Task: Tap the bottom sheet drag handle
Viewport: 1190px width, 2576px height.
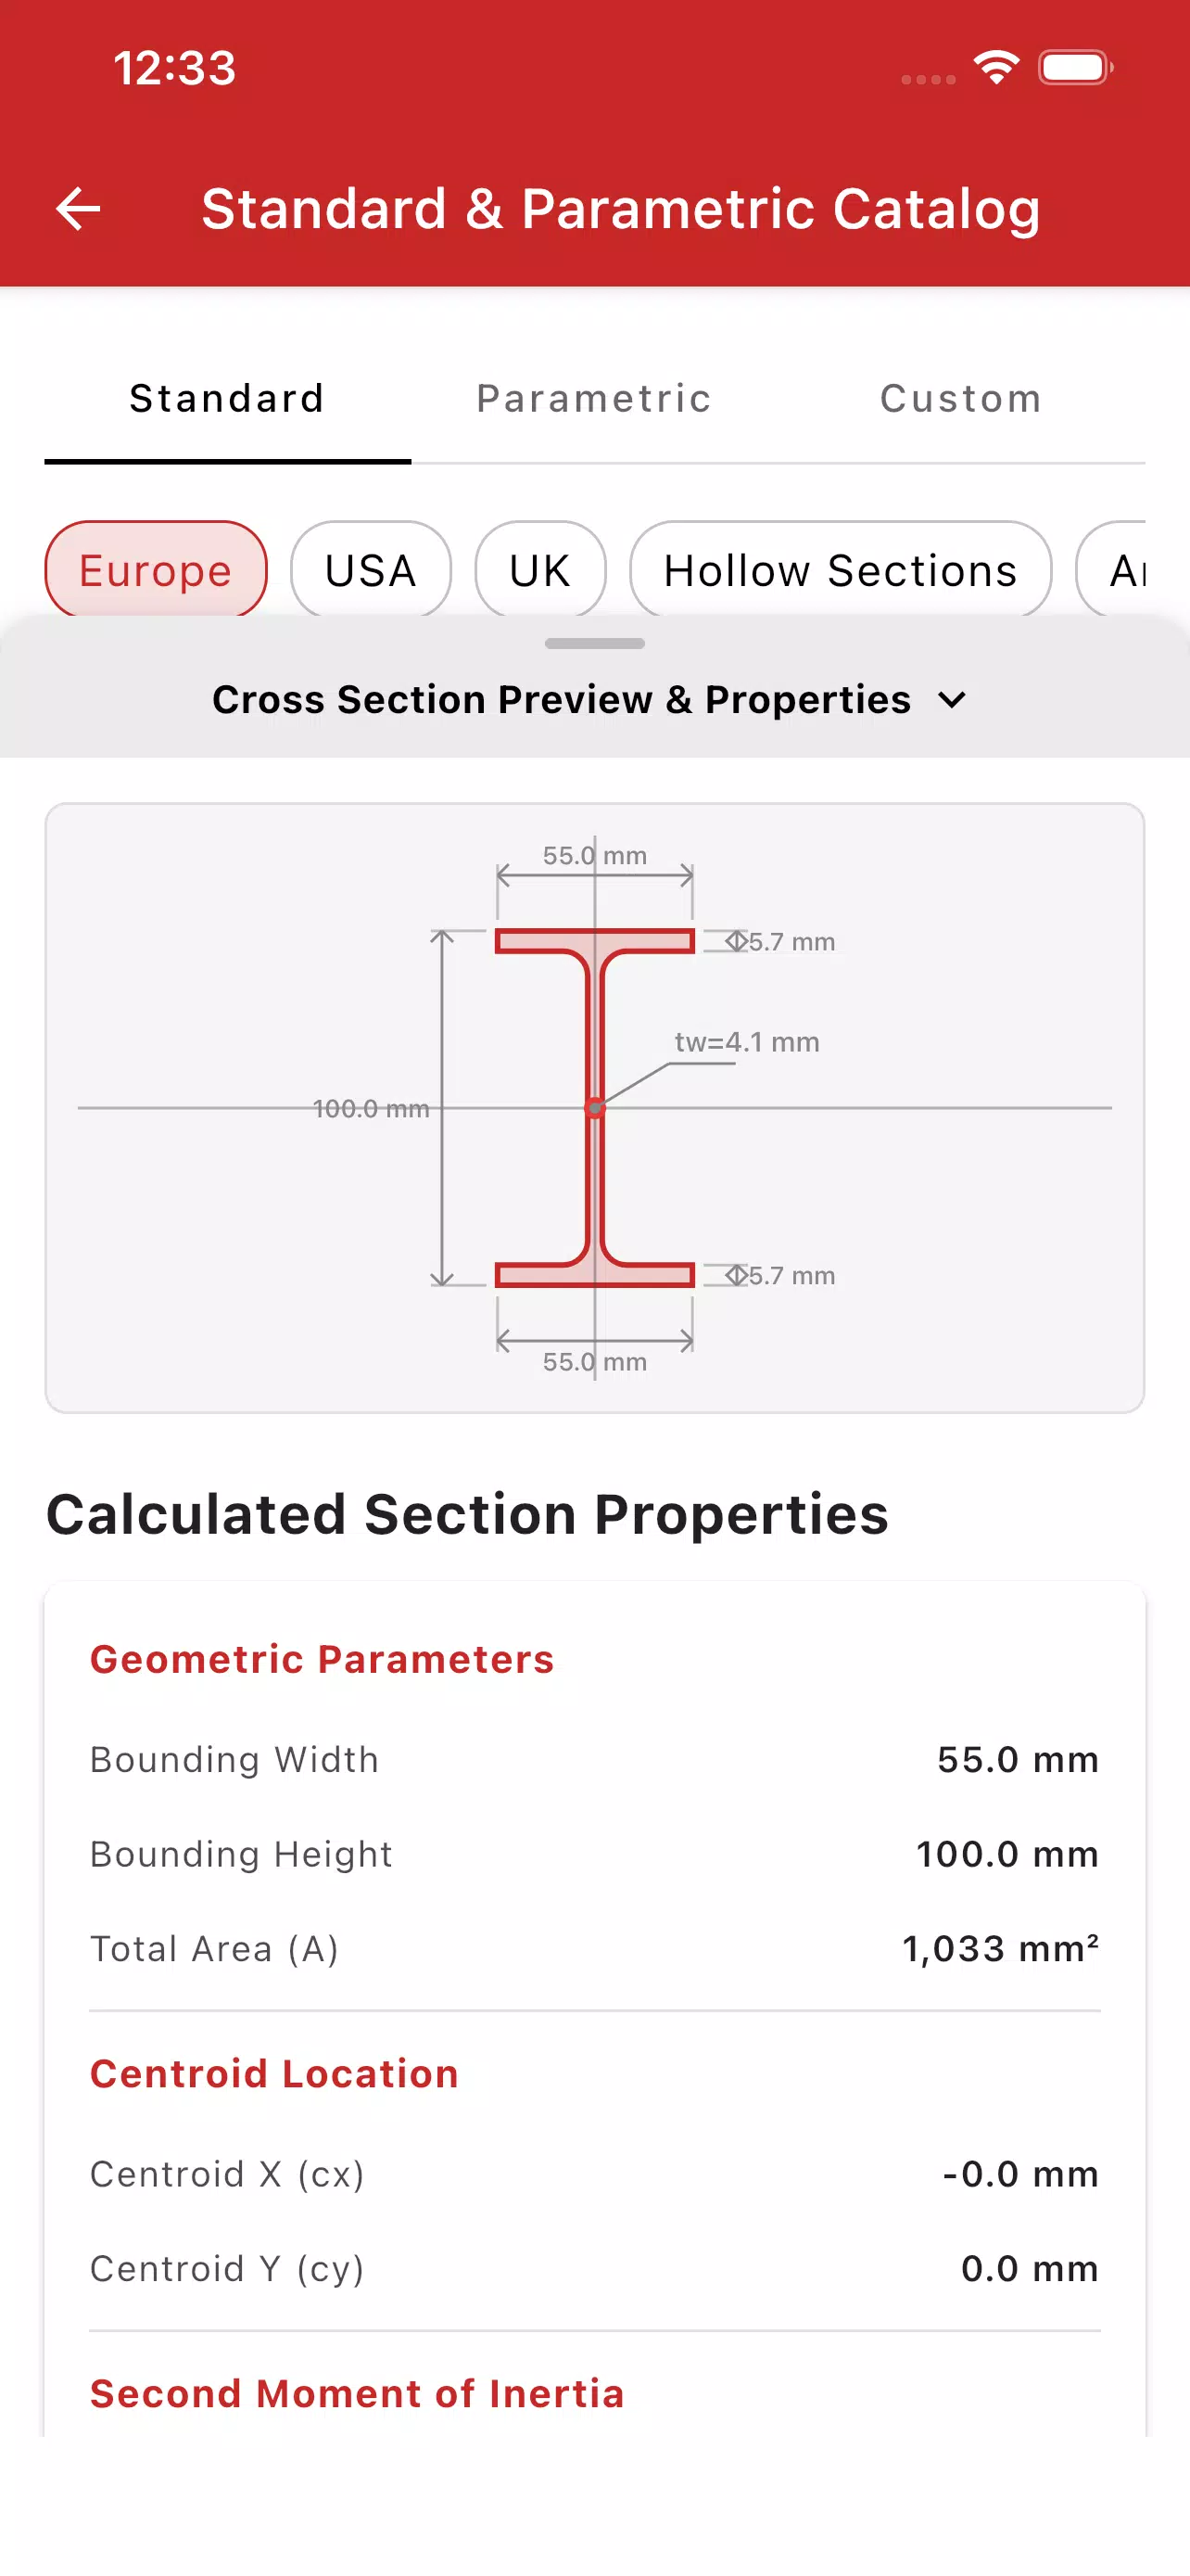Action: click(594, 643)
